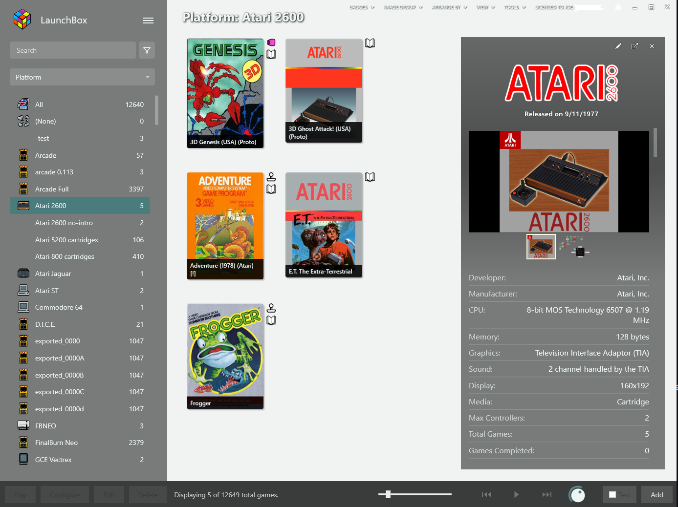Open the Tools dropdown menu

pos(515,7)
